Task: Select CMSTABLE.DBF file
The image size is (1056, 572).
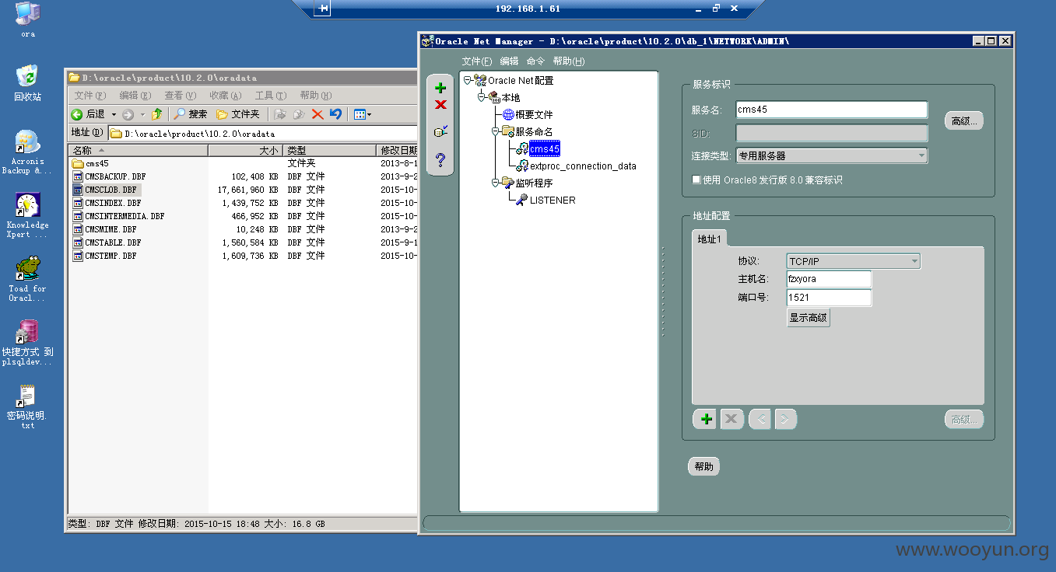Action: click(x=107, y=242)
